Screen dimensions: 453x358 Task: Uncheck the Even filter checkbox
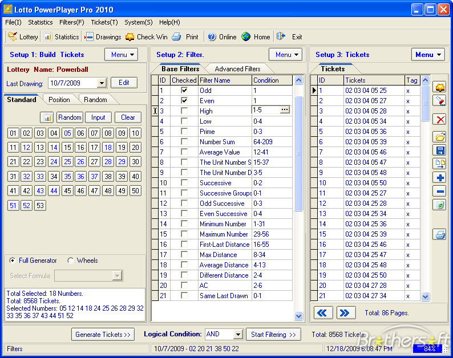(184, 100)
